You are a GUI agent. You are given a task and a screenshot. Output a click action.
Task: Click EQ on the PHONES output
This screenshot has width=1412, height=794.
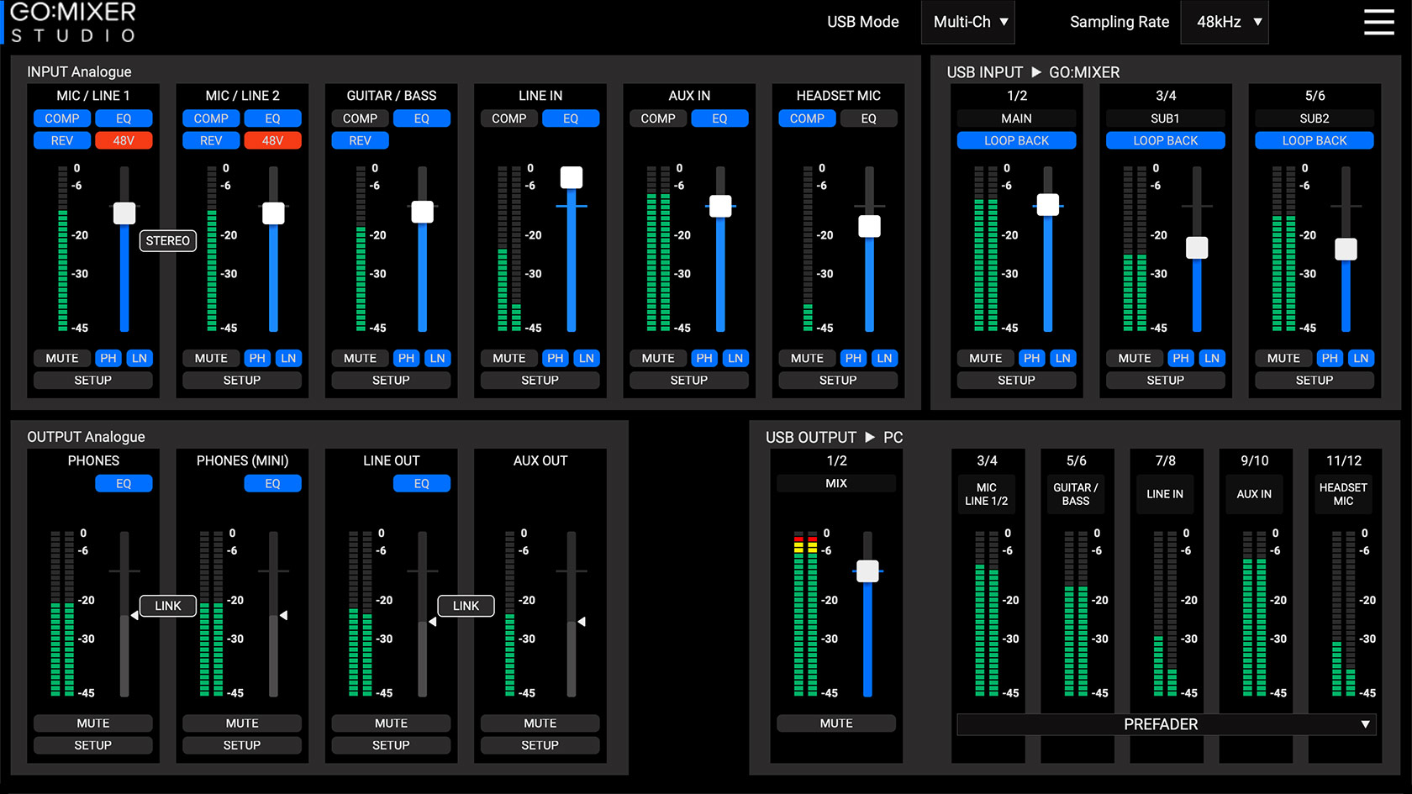(124, 483)
